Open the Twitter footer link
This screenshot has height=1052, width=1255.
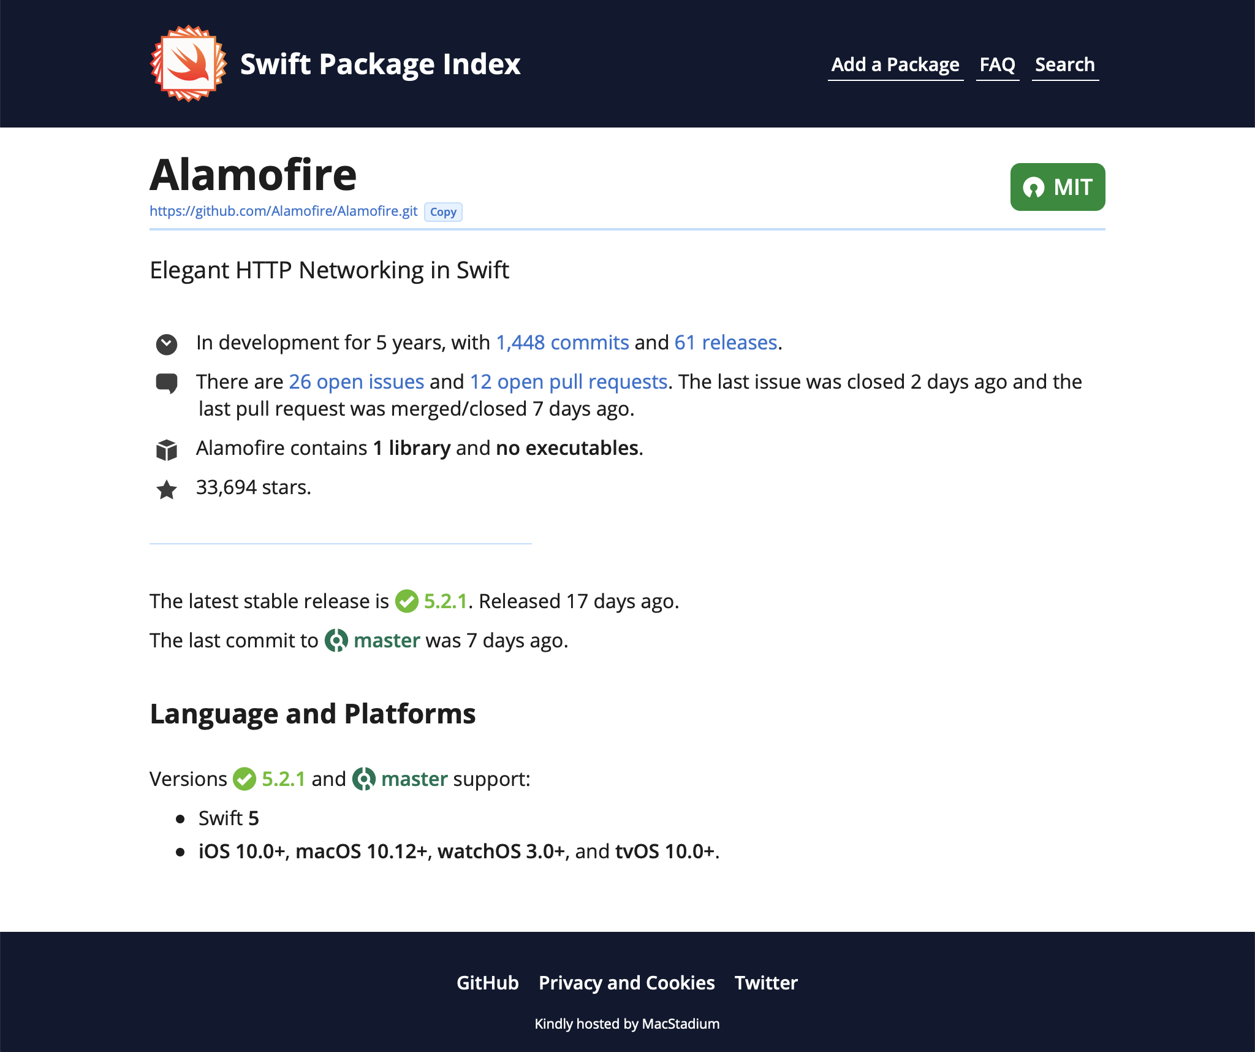[x=766, y=983]
